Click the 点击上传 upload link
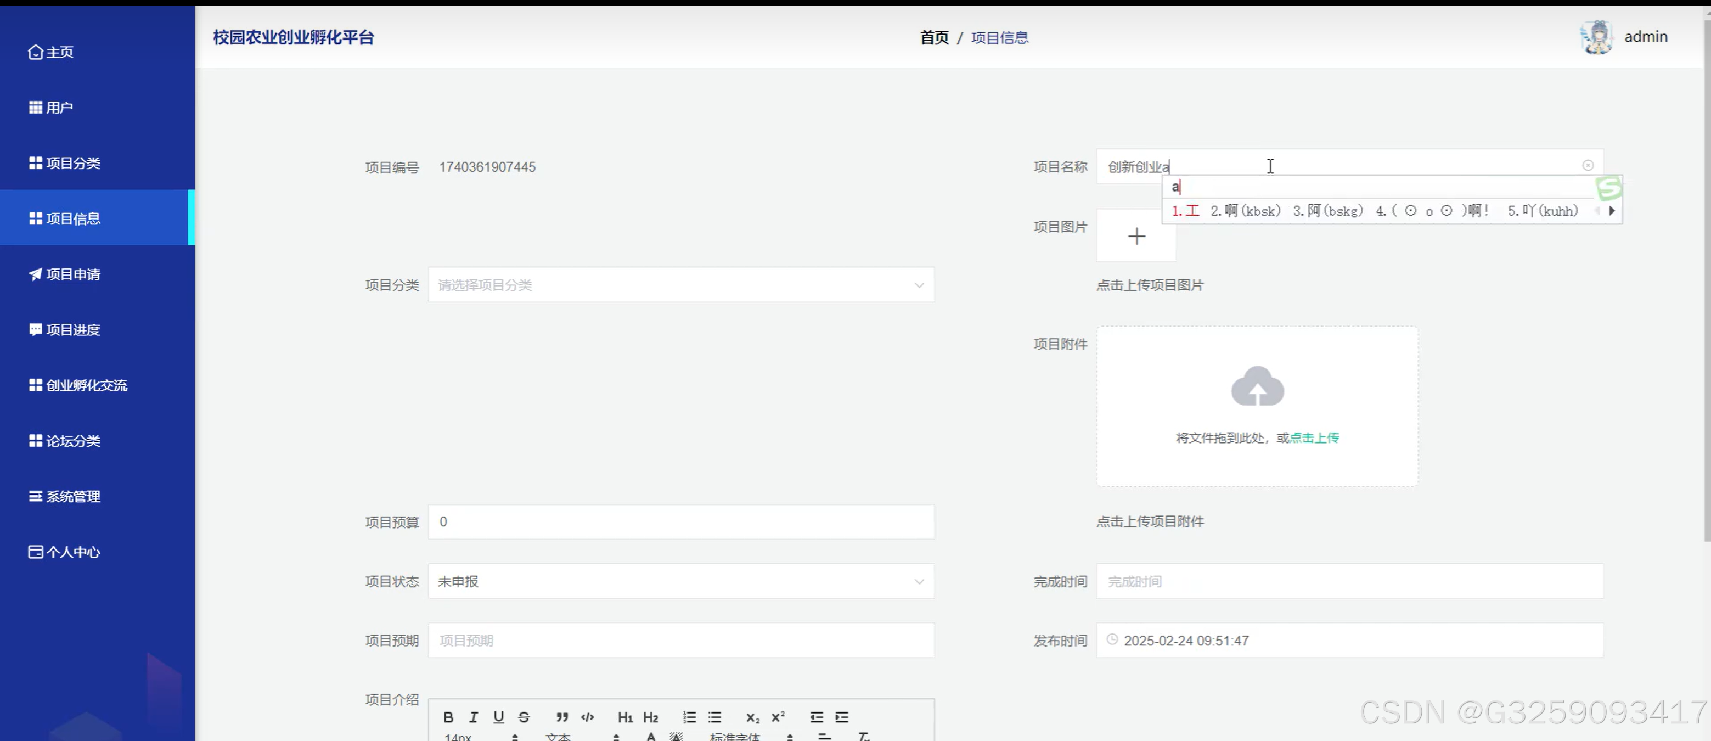Screen dimensions: 1711x741 1313,437
